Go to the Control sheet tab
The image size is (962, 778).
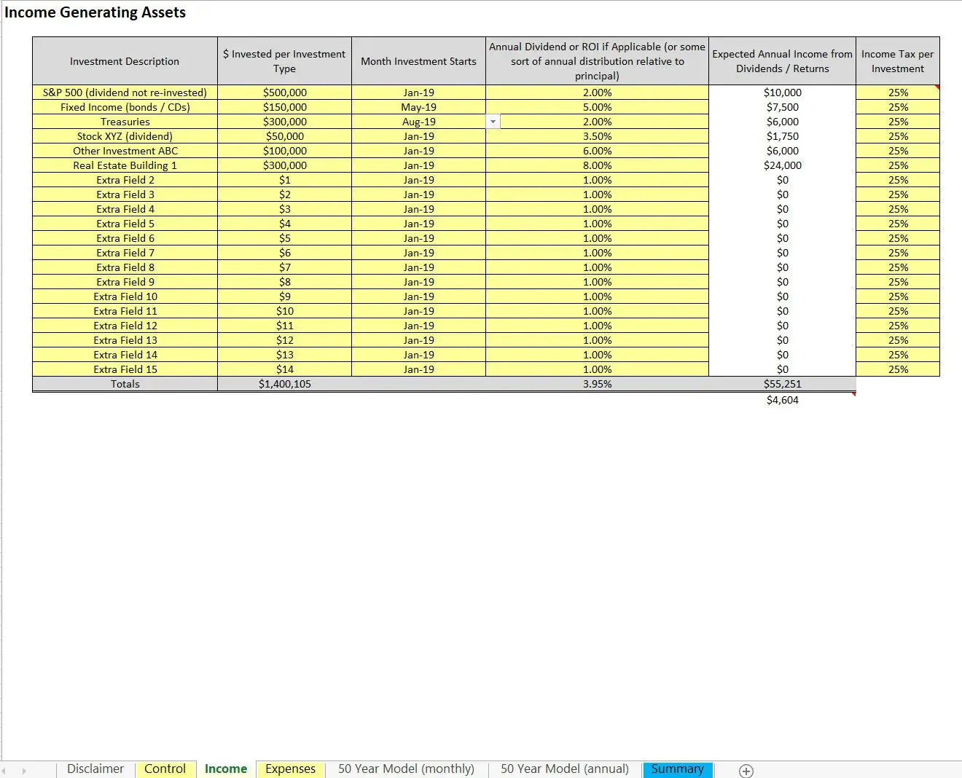coord(165,769)
